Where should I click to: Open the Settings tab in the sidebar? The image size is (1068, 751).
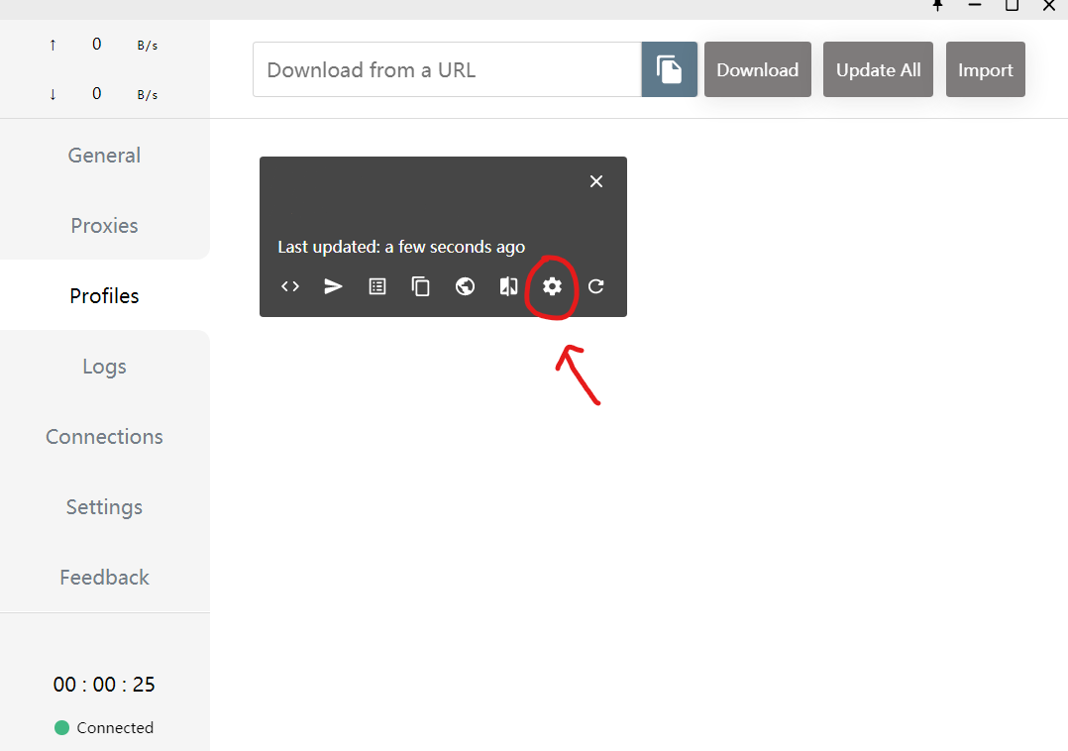[x=104, y=506]
